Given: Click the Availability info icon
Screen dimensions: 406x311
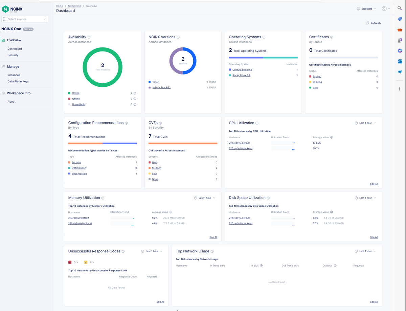Looking at the screenshot, I should point(89,37).
